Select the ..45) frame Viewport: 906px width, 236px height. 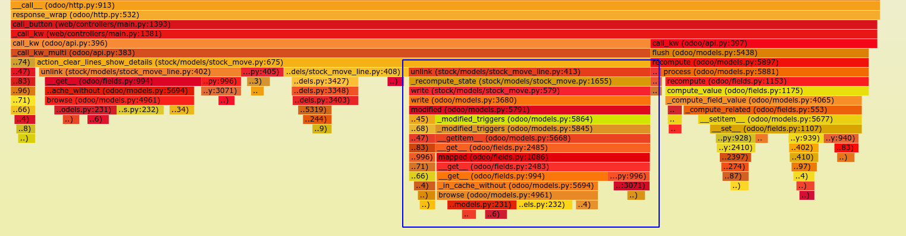click(422, 119)
